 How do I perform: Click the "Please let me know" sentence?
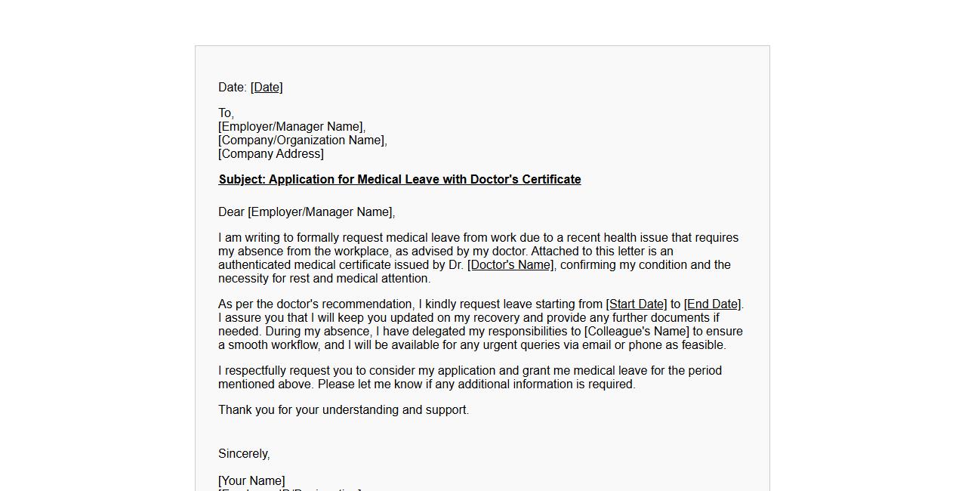click(476, 384)
